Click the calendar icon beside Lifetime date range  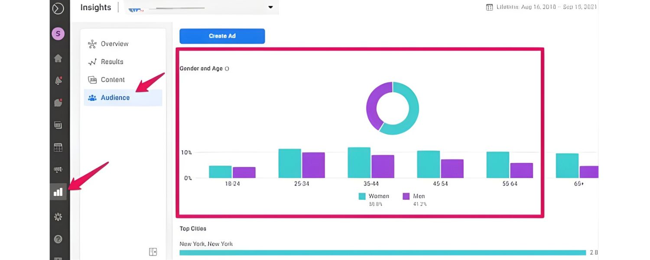pyautogui.click(x=490, y=7)
